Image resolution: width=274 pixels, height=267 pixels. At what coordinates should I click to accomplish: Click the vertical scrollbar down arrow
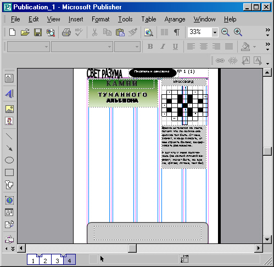(267, 239)
